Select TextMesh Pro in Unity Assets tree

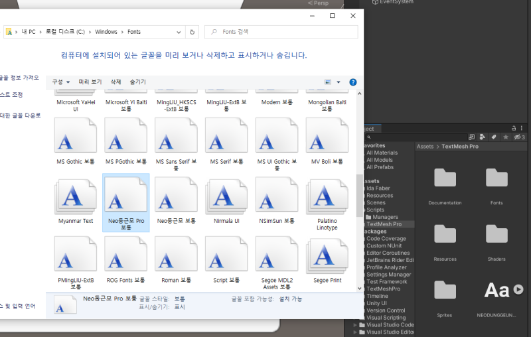tap(384, 224)
